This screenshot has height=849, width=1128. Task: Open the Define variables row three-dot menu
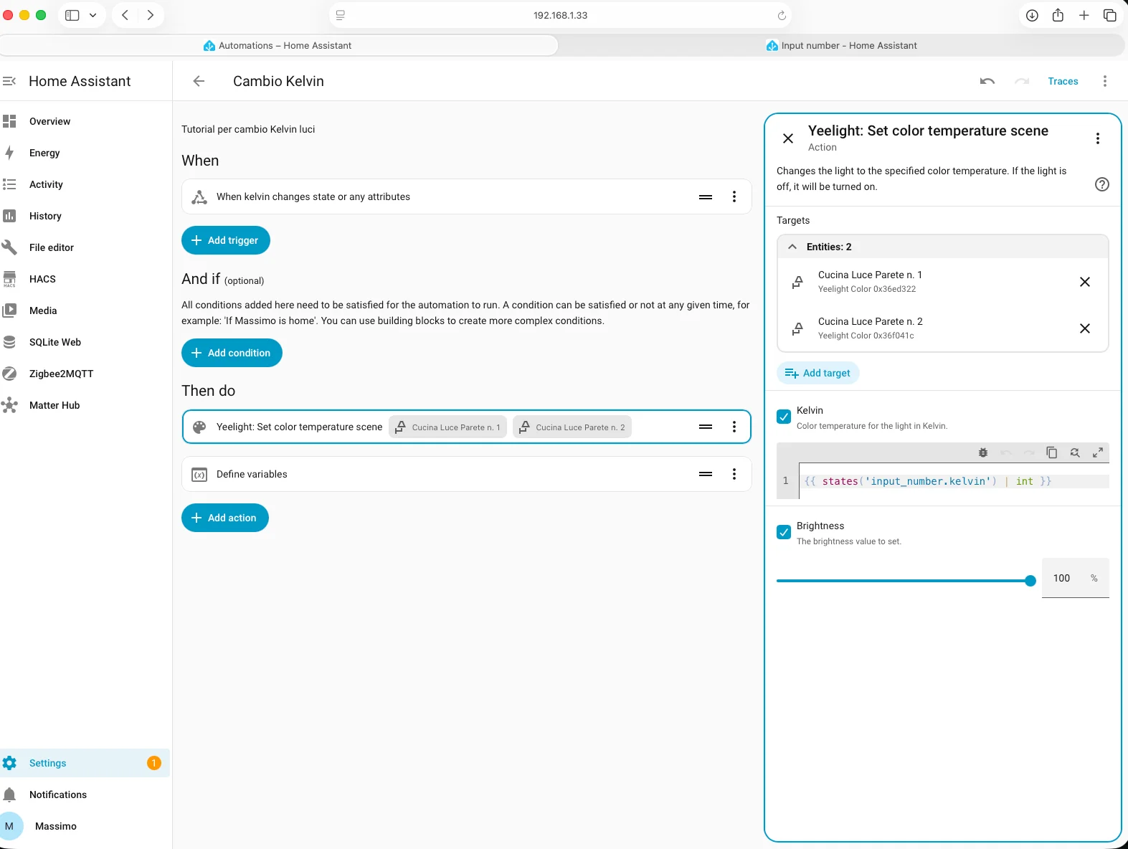tap(734, 474)
